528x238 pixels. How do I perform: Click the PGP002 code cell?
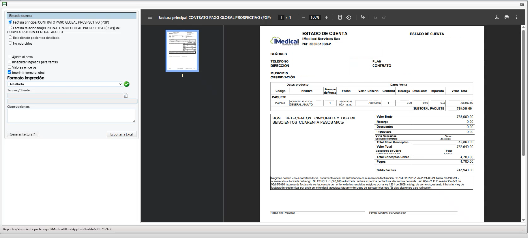pyautogui.click(x=280, y=103)
